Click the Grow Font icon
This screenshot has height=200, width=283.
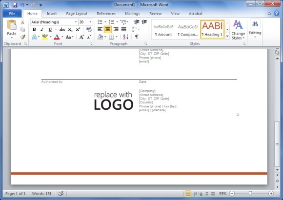click(81, 37)
